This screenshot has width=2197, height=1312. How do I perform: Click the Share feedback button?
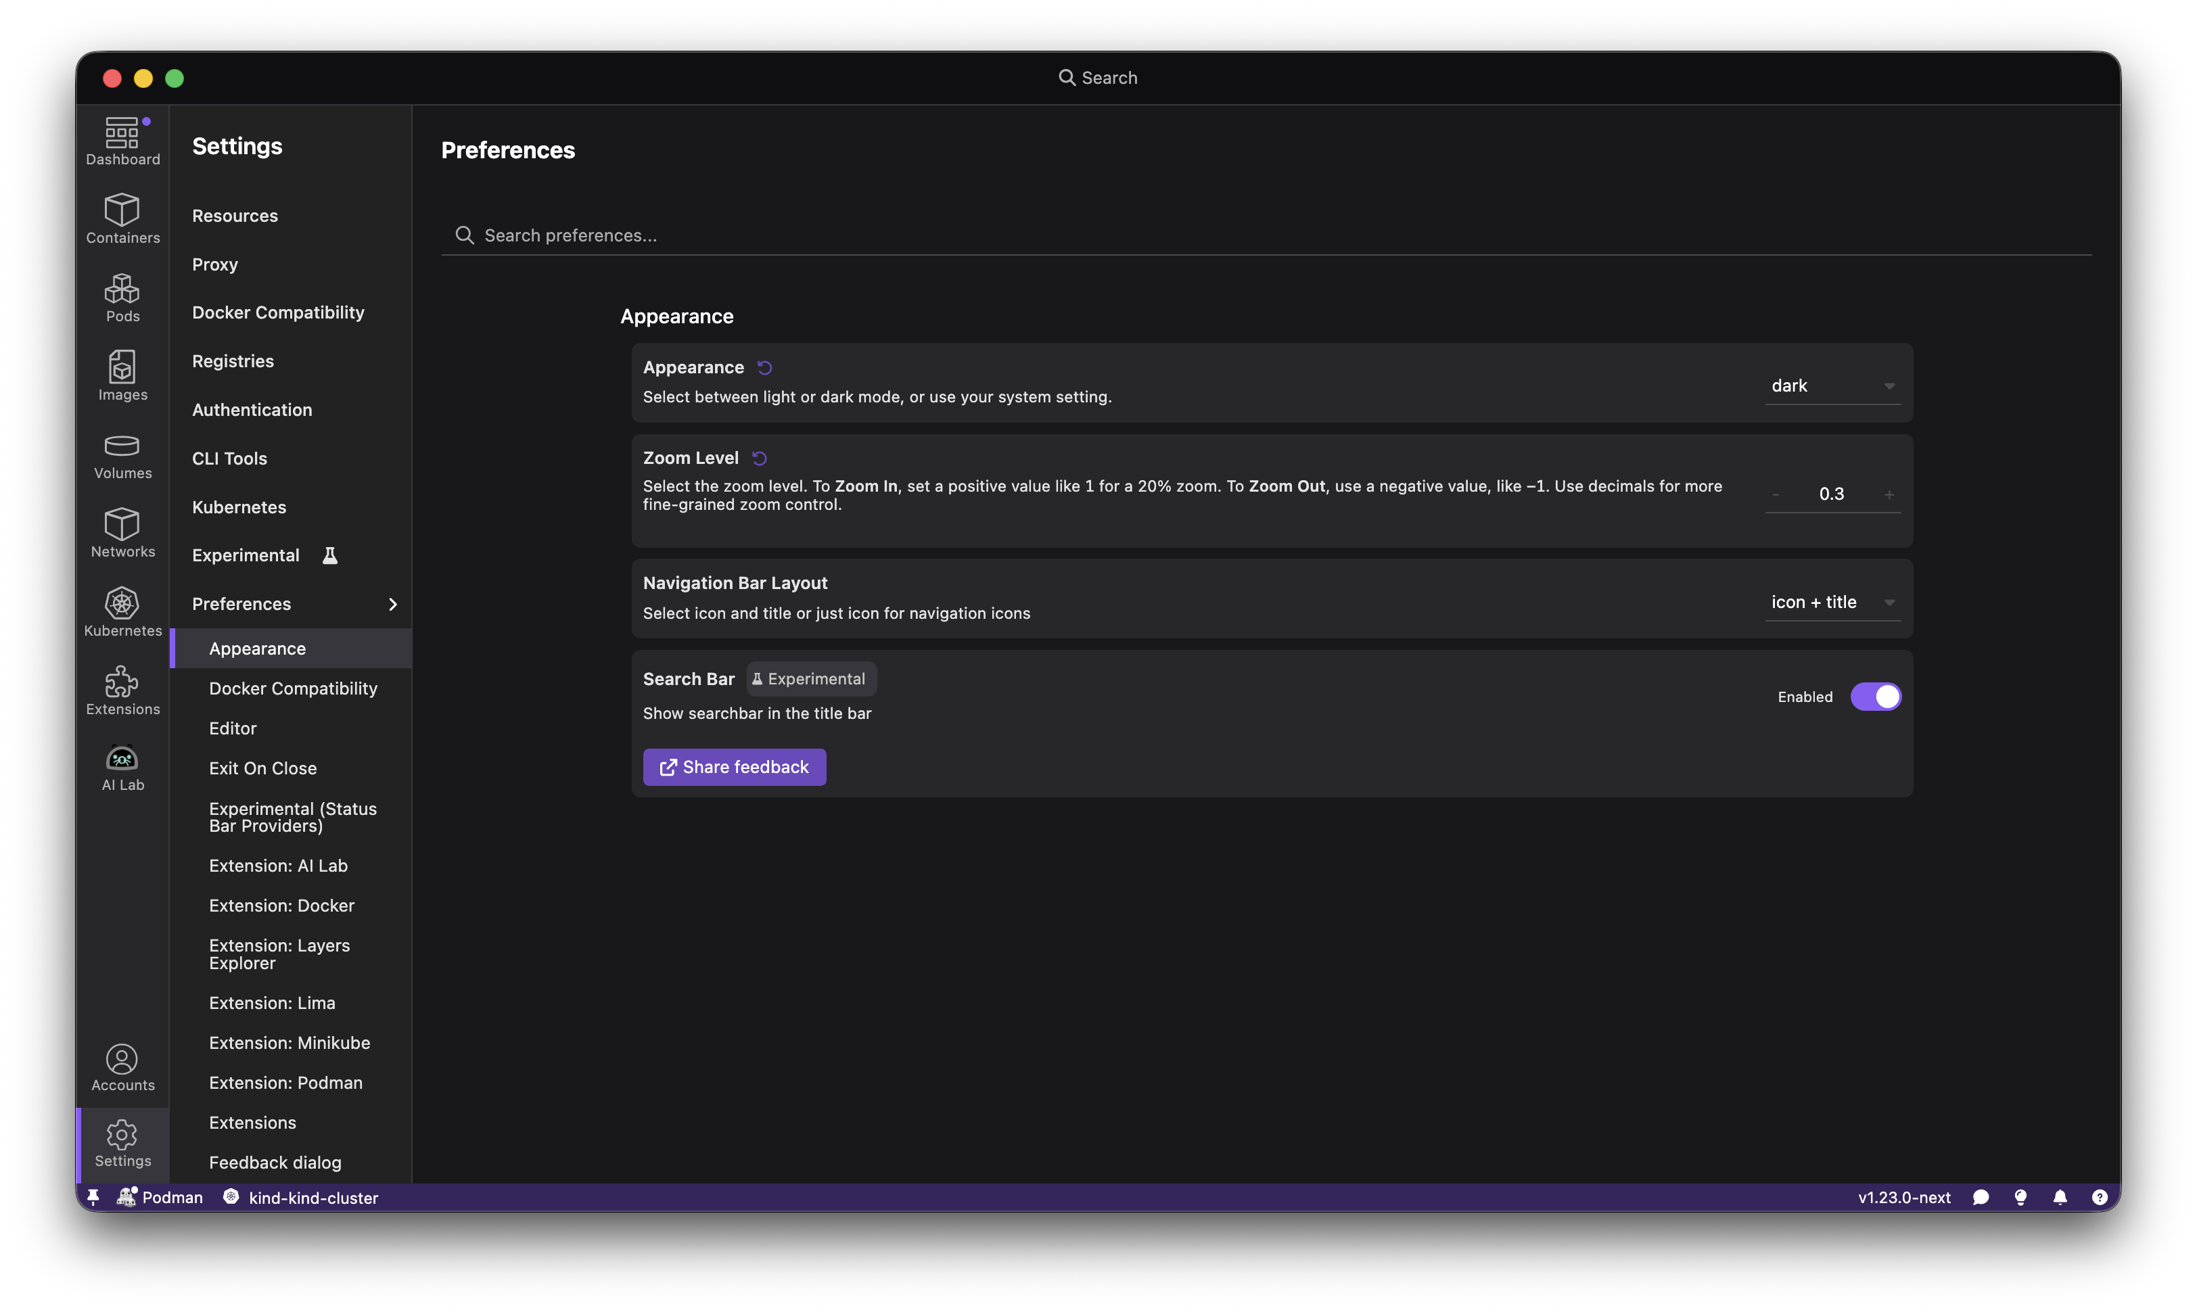click(x=733, y=766)
